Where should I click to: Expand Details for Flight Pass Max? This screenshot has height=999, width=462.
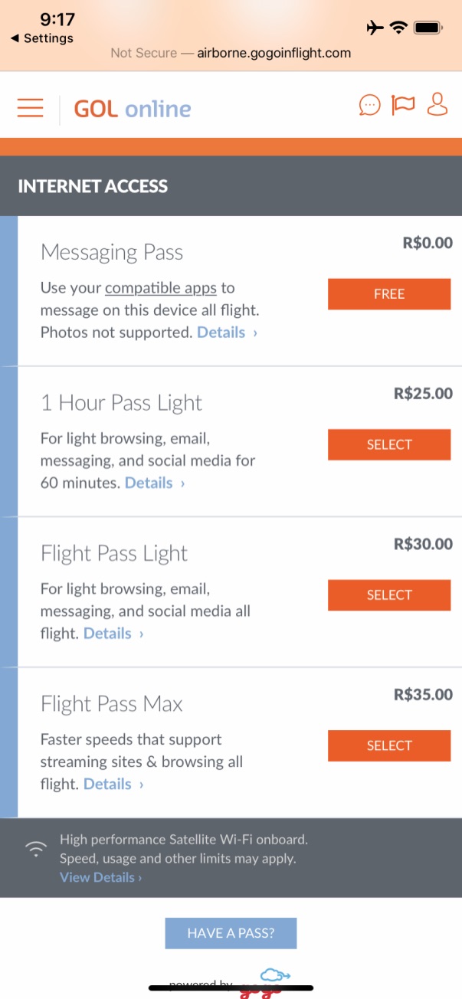point(113,784)
